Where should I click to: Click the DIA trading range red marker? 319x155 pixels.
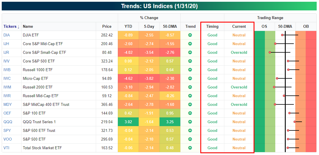[282, 35]
